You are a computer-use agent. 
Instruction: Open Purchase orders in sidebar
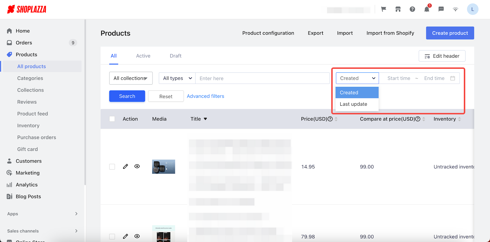click(36, 137)
